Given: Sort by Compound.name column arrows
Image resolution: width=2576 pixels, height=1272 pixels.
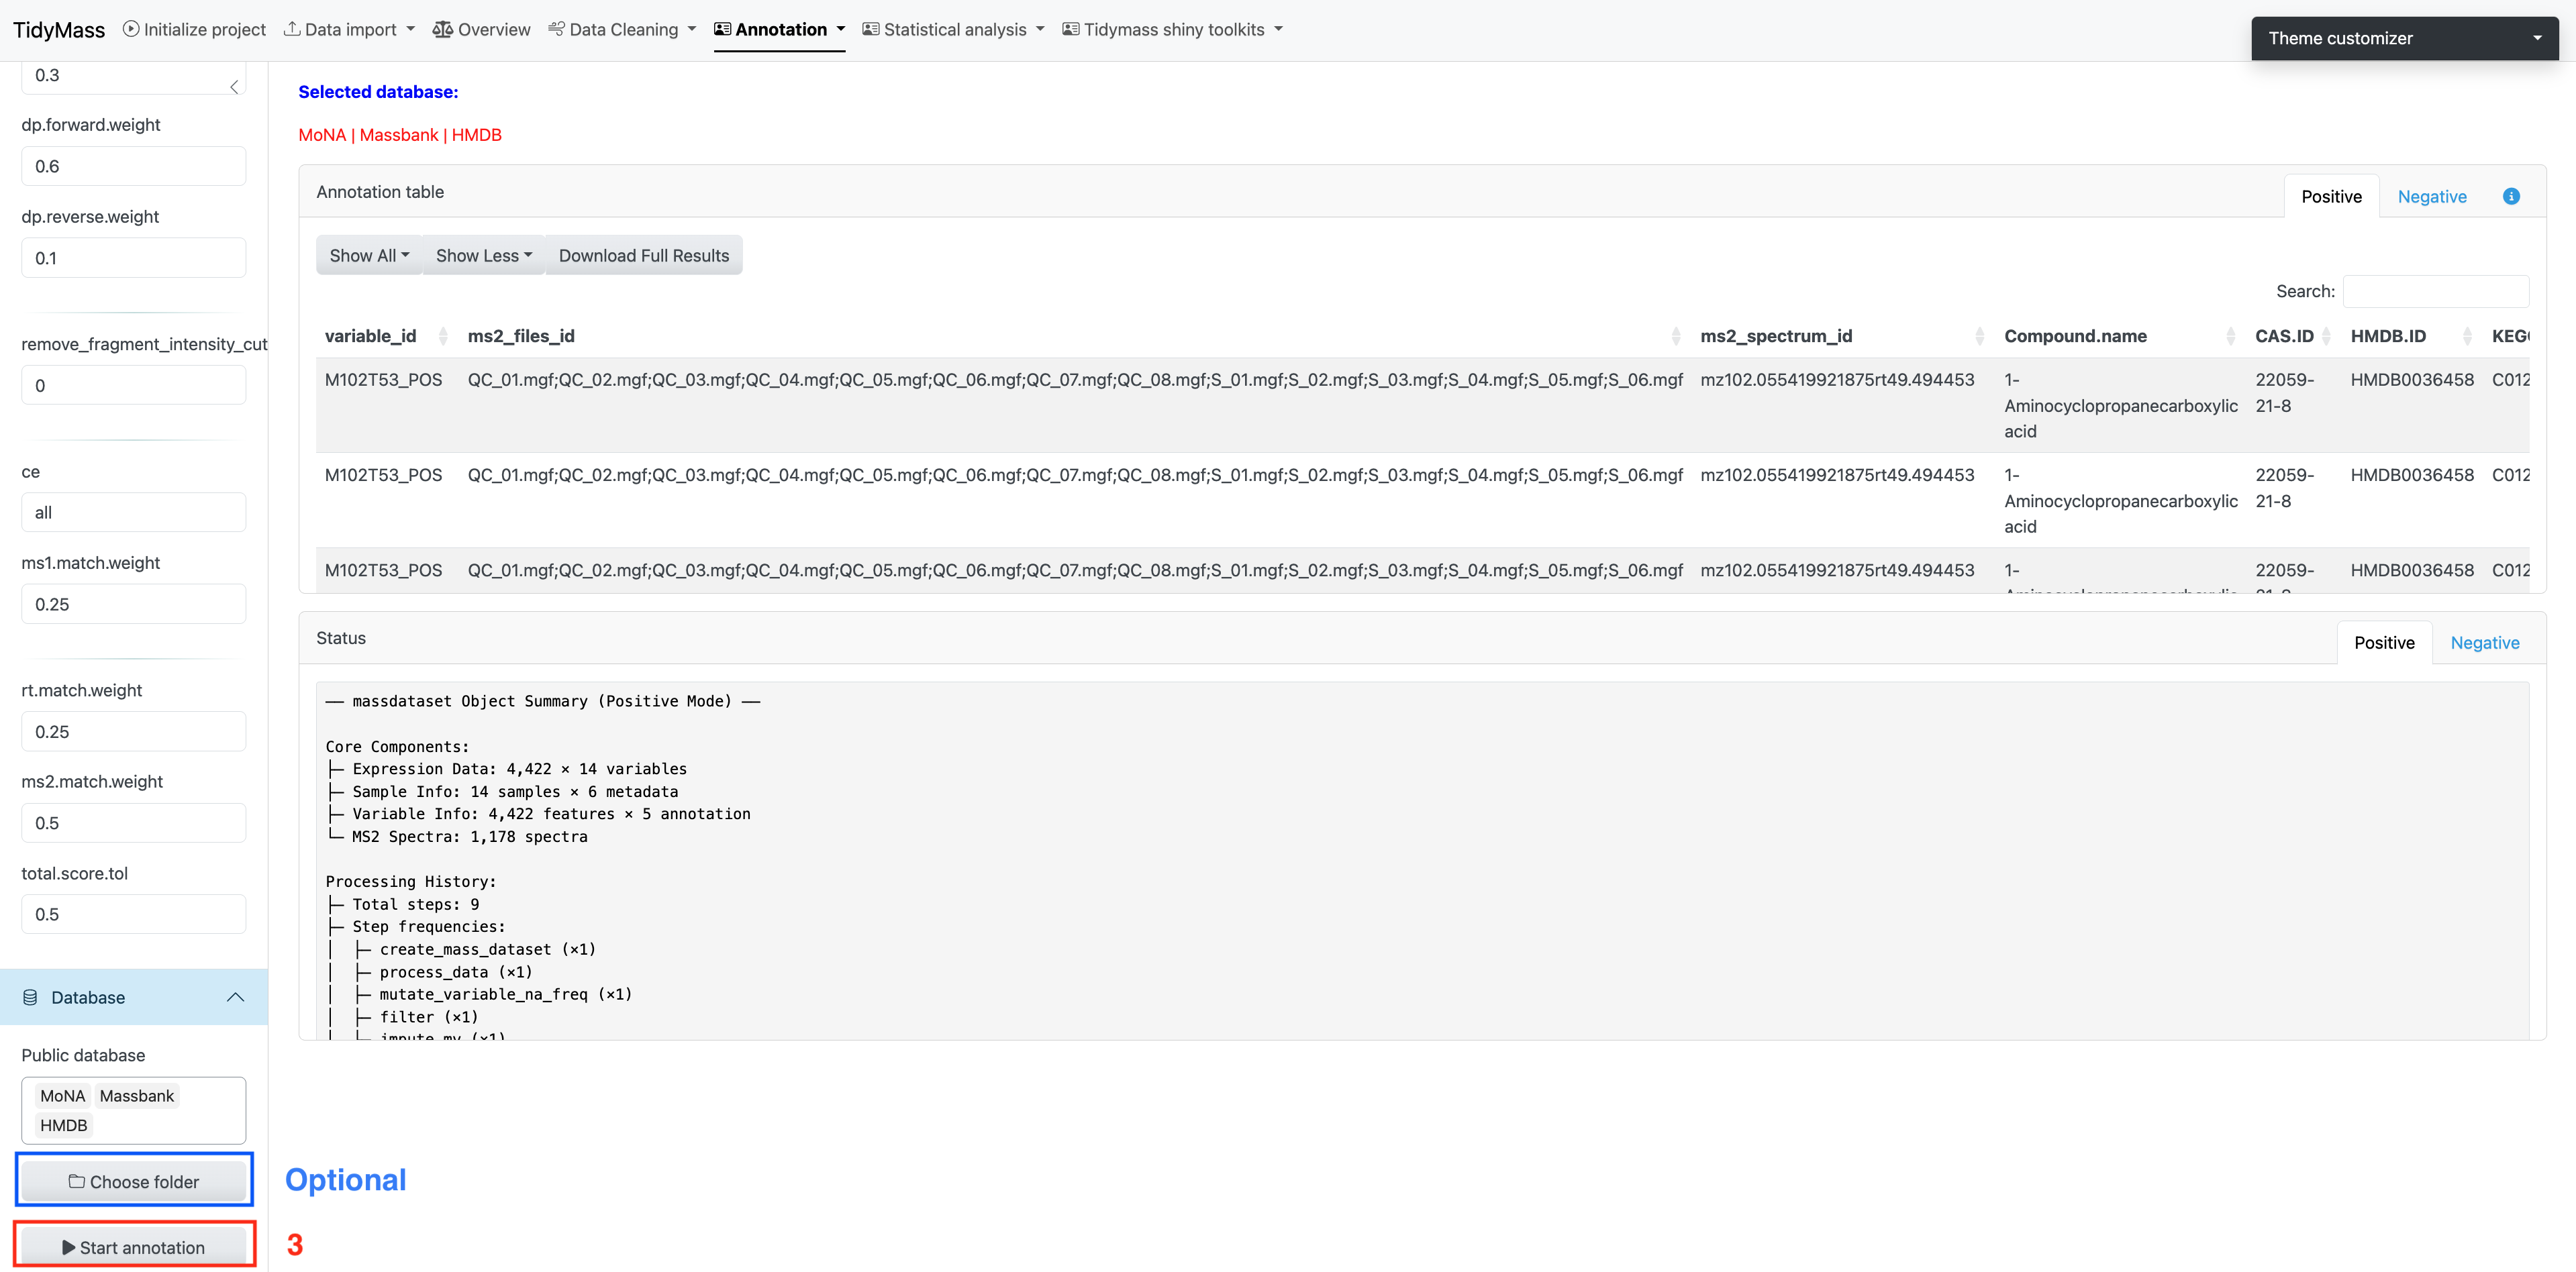Looking at the screenshot, I should (x=2231, y=337).
